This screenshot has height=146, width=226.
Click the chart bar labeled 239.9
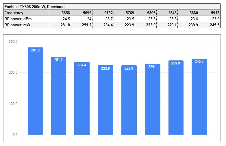(x=176, y=97)
